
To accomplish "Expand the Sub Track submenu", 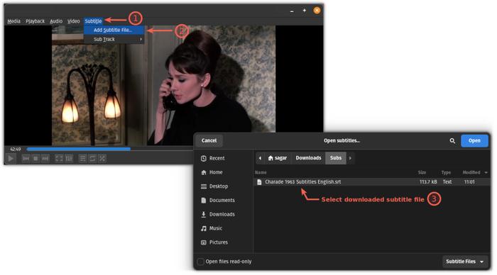I will (x=114, y=39).
